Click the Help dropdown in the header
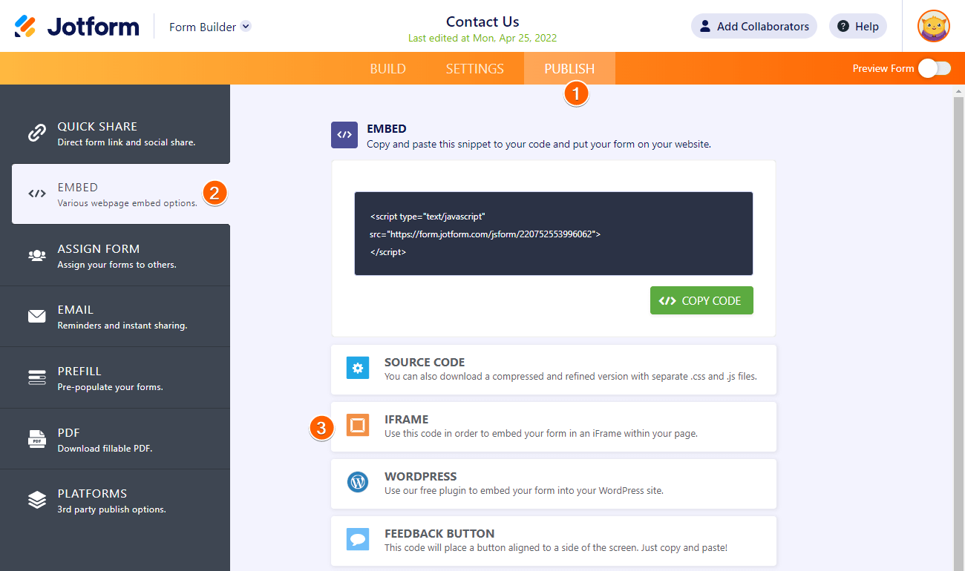 857,26
